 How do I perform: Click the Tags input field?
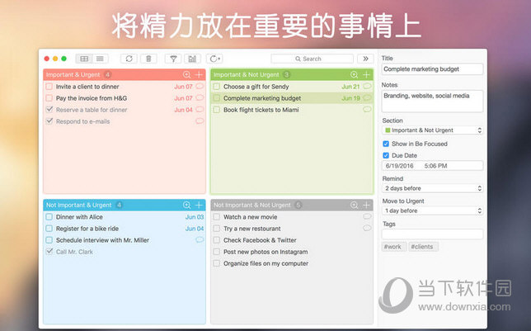pyautogui.click(x=432, y=234)
